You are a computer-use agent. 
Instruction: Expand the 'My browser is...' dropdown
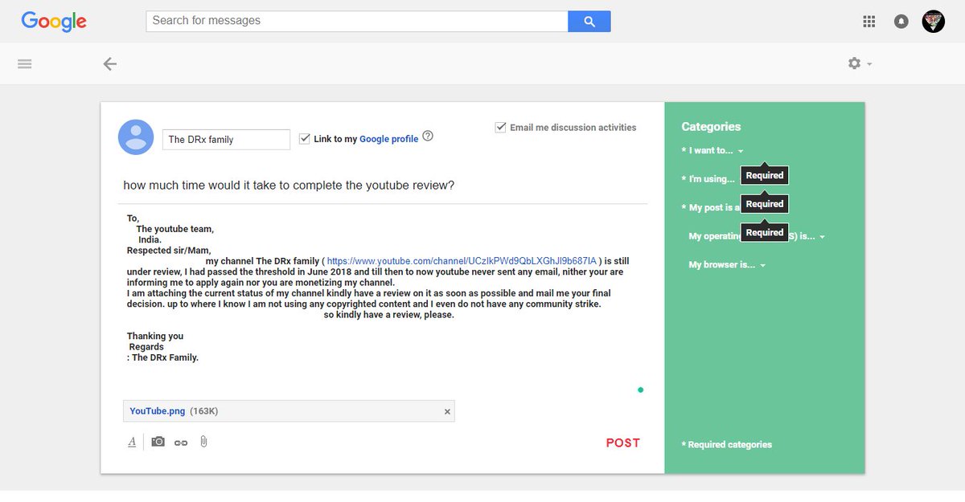727,265
